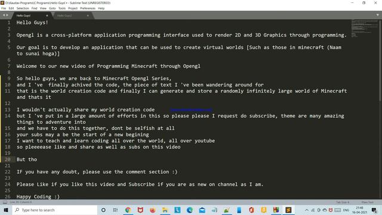
Task: Click the Sublime Text taskbar icon
Action: pyautogui.click(x=288, y=210)
